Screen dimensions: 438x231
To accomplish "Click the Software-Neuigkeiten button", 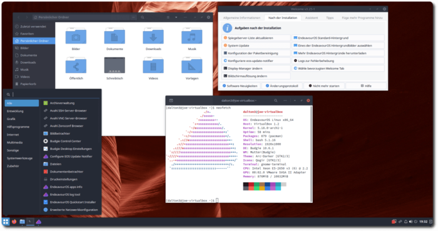I will 240,86.
